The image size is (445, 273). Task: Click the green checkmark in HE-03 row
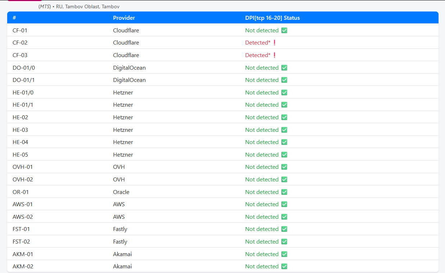pyautogui.click(x=284, y=130)
